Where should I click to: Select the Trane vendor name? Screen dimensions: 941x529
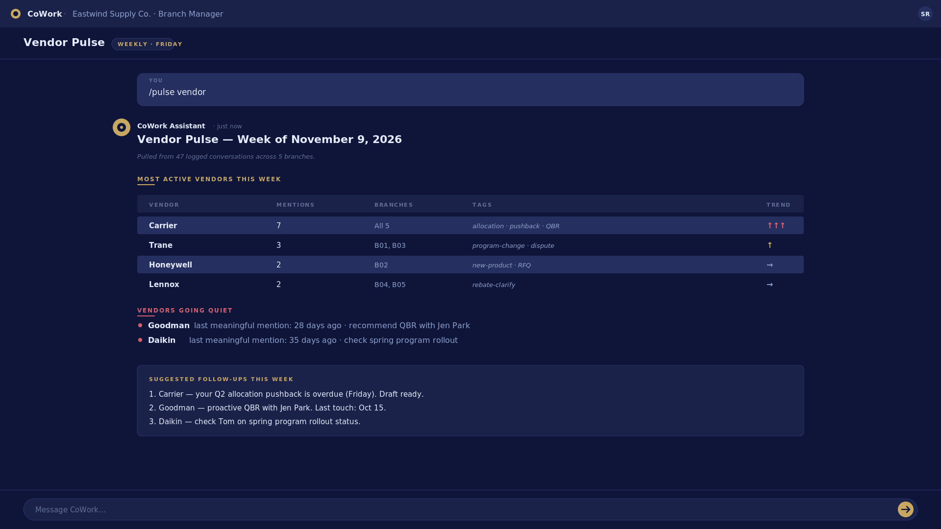coord(161,245)
